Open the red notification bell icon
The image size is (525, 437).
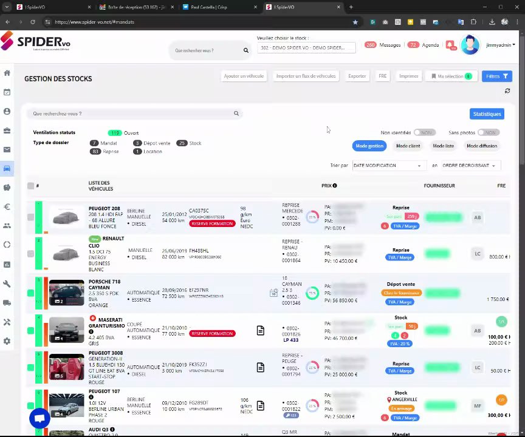coord(451,45)
